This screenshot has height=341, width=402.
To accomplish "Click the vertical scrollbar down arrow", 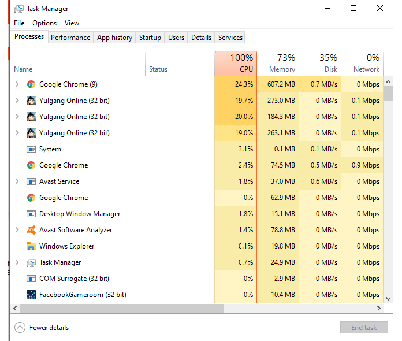I will 389,299.
